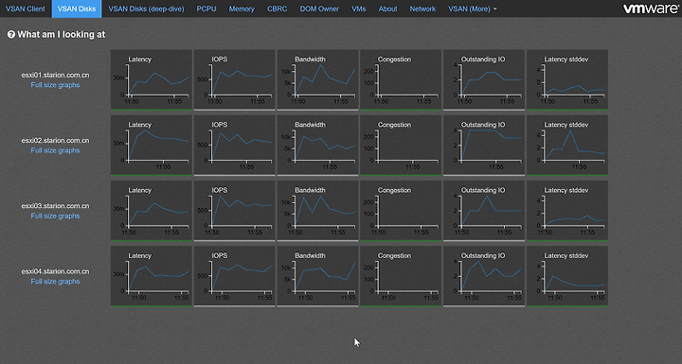Image resolution: width=682 pixels, height=364 pixels.
Task: Open esxi02 Latency graph thumbnail
Action: pyautogui.click(x=152, y=145)
